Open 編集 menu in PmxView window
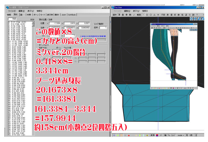This screenshot has width=208, height=142. [127, 11]
